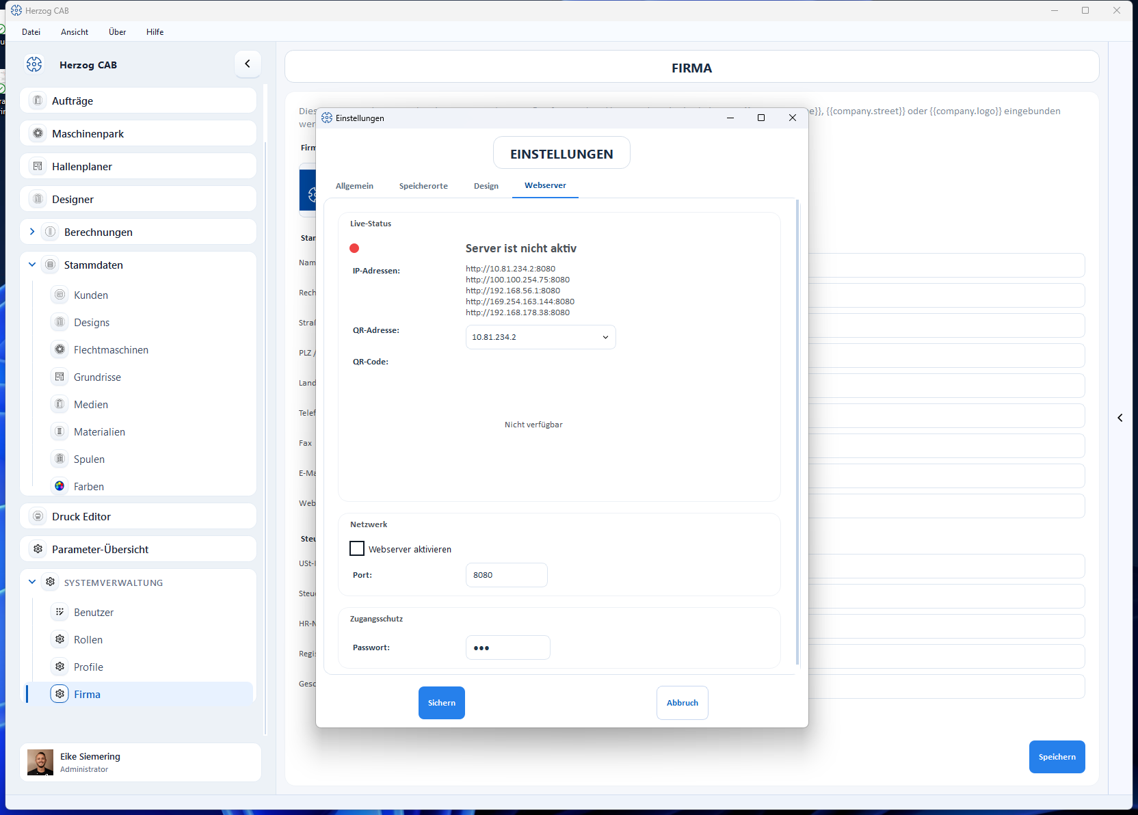Screen dimensions: 1138x815
Task: Open the Datei menu
Action: coord(31,32)
